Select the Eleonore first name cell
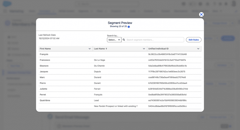This screenshot has width=240, height=130. (44, 66)
